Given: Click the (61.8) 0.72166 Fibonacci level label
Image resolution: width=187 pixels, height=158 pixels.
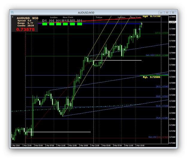Looking at the screenshot, I should click(162, 106).
